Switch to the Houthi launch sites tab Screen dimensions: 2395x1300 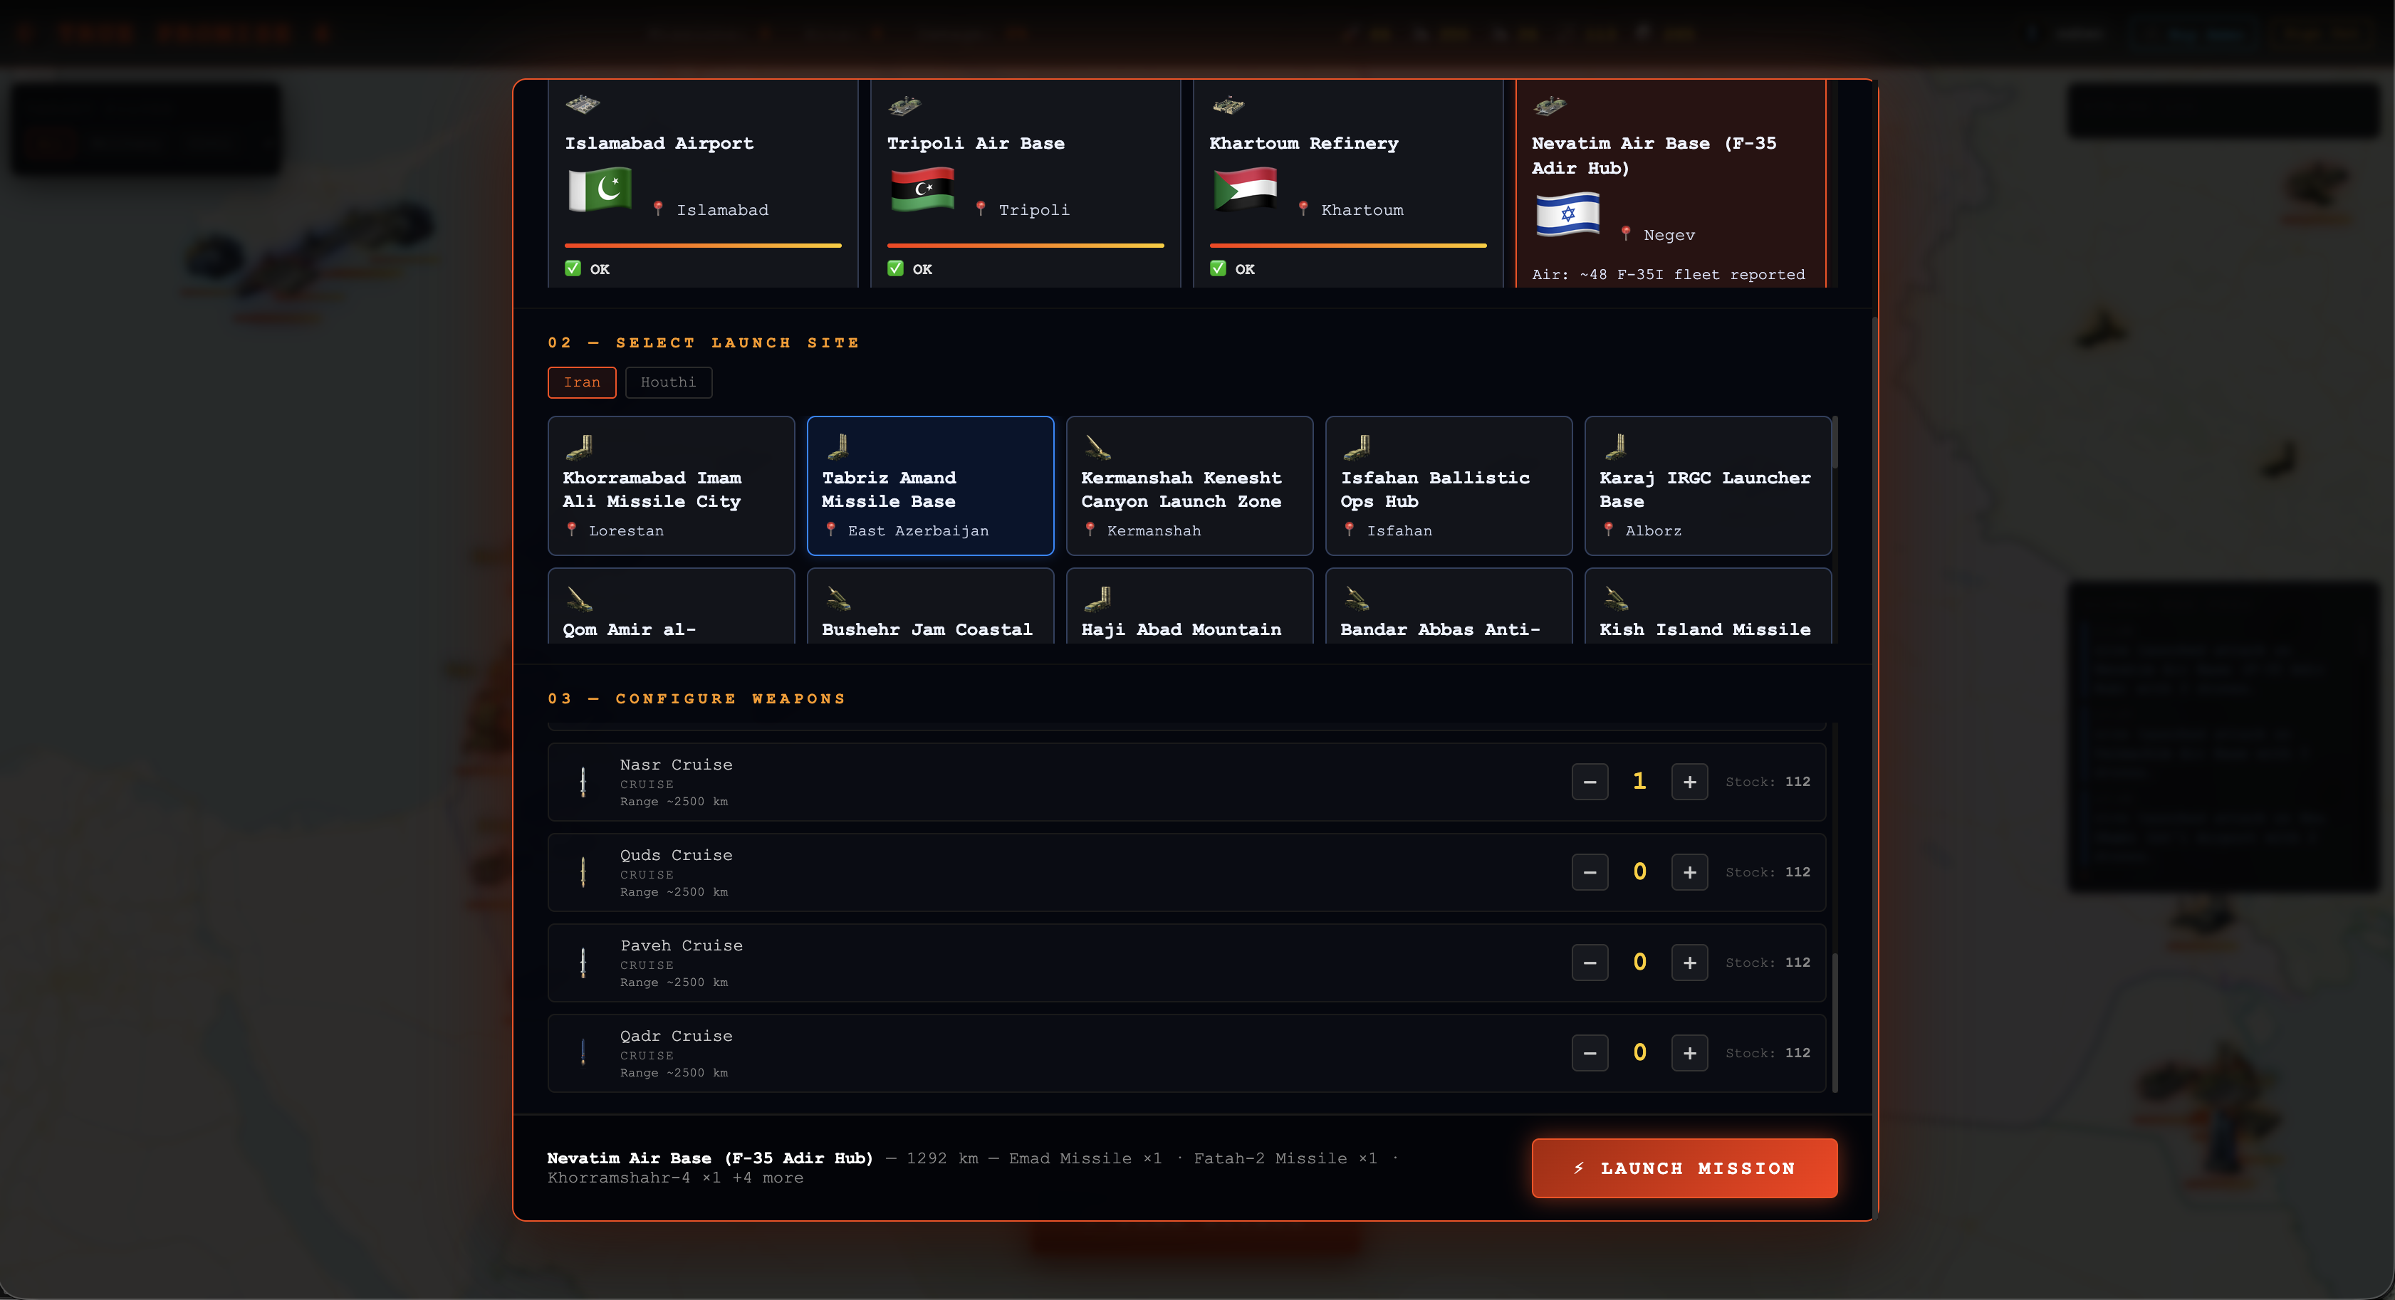click(x=667, y=382)
